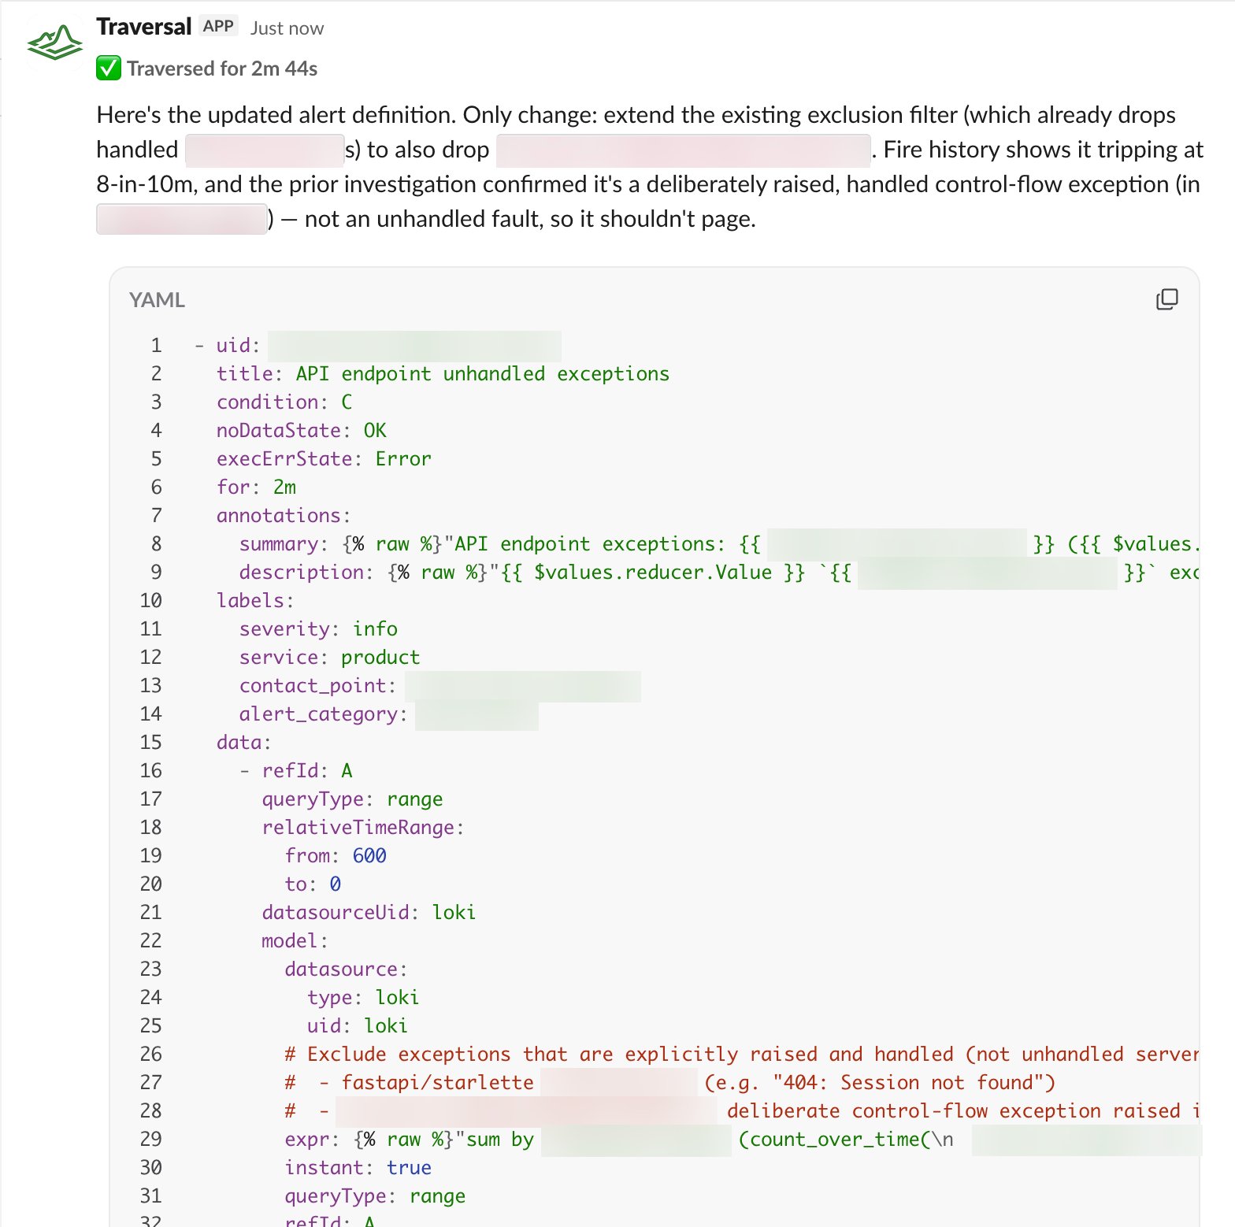Click the 'noDataState: OK' line
Screen dimensions: 1235x1227
click(302, 430)
